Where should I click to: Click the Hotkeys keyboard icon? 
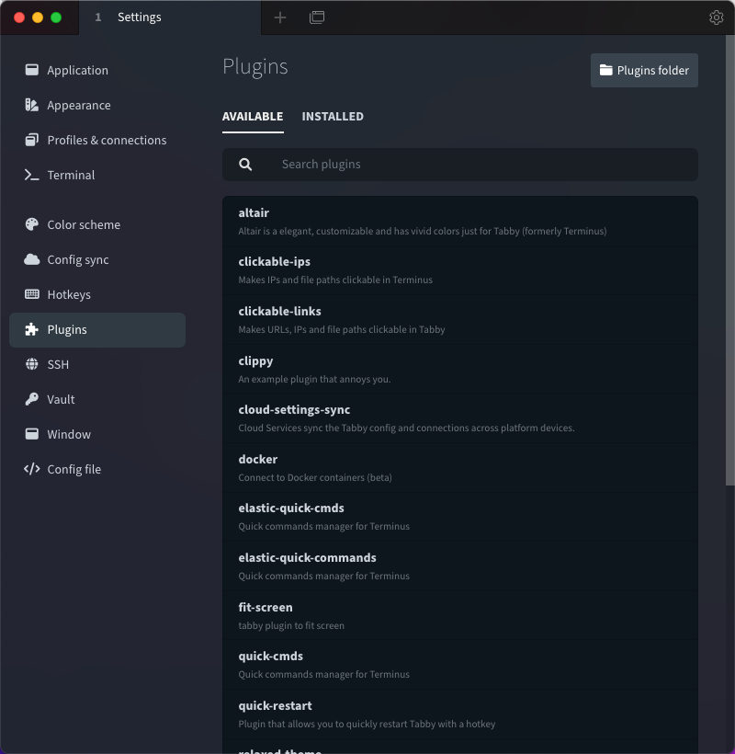pyautogui.click(x=31, y=294)
